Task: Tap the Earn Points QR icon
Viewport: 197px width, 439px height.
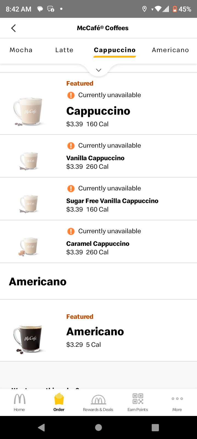Action: 138,399
